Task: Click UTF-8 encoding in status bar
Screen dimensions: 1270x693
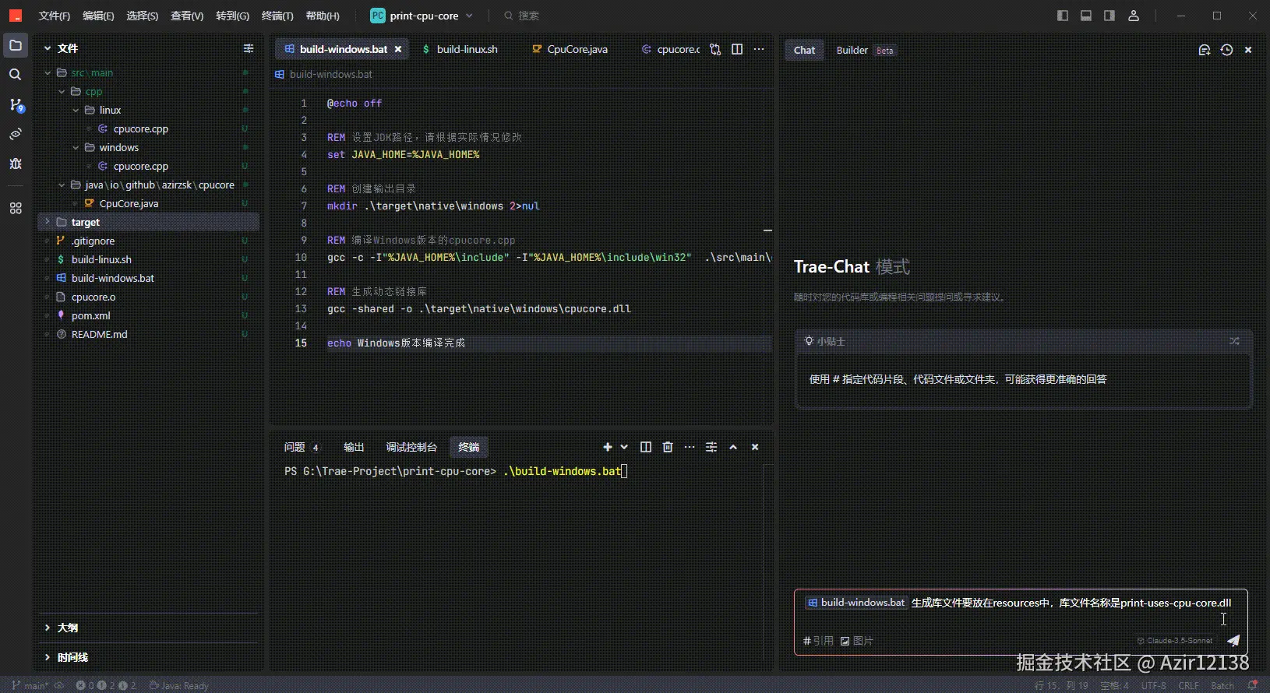Action: point(1154,685)
